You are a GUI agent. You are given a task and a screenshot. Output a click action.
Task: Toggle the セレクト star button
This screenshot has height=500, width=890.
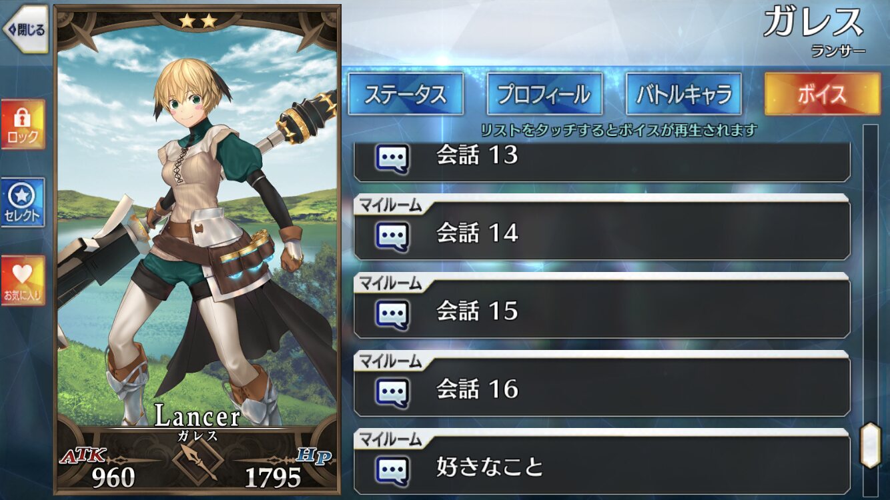pos(23,202)
